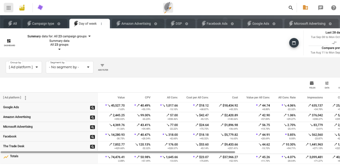Click the Add Filter button
This screenshot has height=165, width=340.
(102, 67)
